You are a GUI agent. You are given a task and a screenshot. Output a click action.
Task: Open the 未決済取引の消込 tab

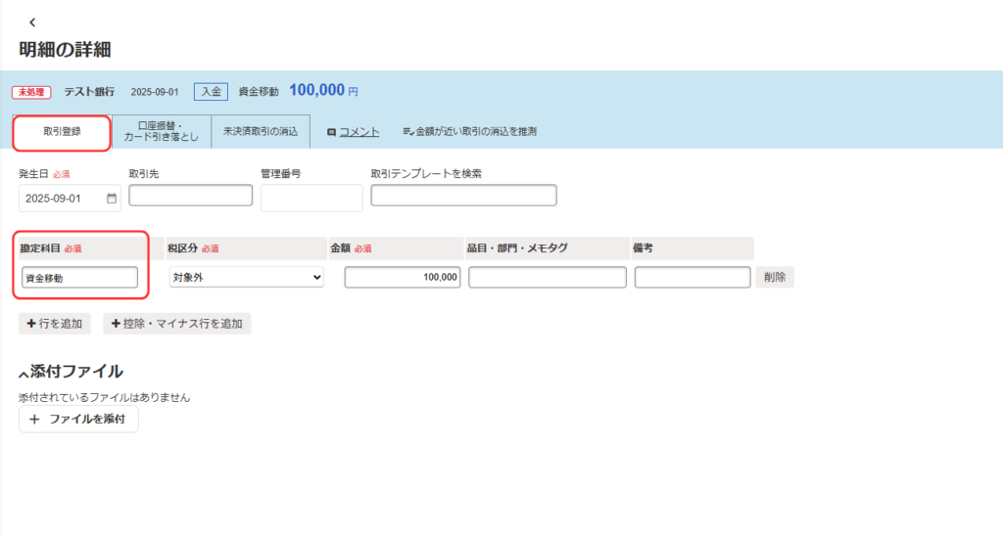tap(261, 131)
